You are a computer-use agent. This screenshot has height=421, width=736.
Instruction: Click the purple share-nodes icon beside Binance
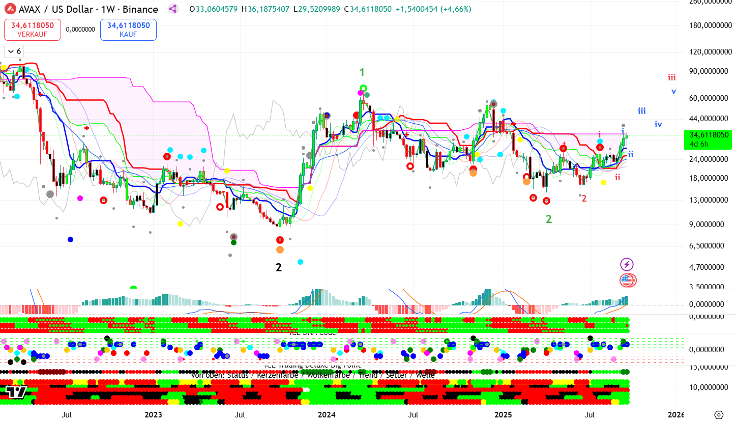tap(173, 9)
